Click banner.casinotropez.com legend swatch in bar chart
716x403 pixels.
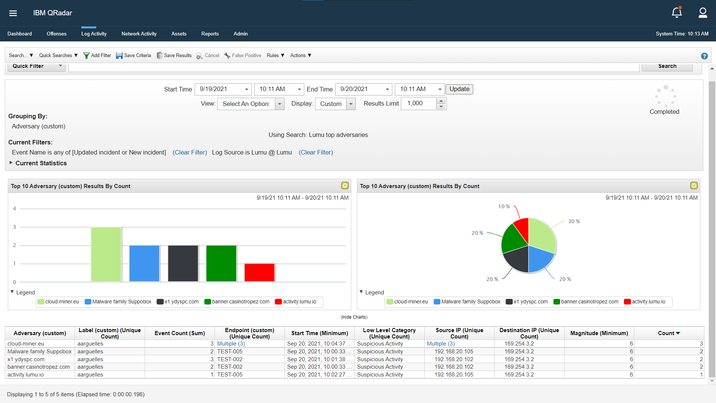click(208, 302)
